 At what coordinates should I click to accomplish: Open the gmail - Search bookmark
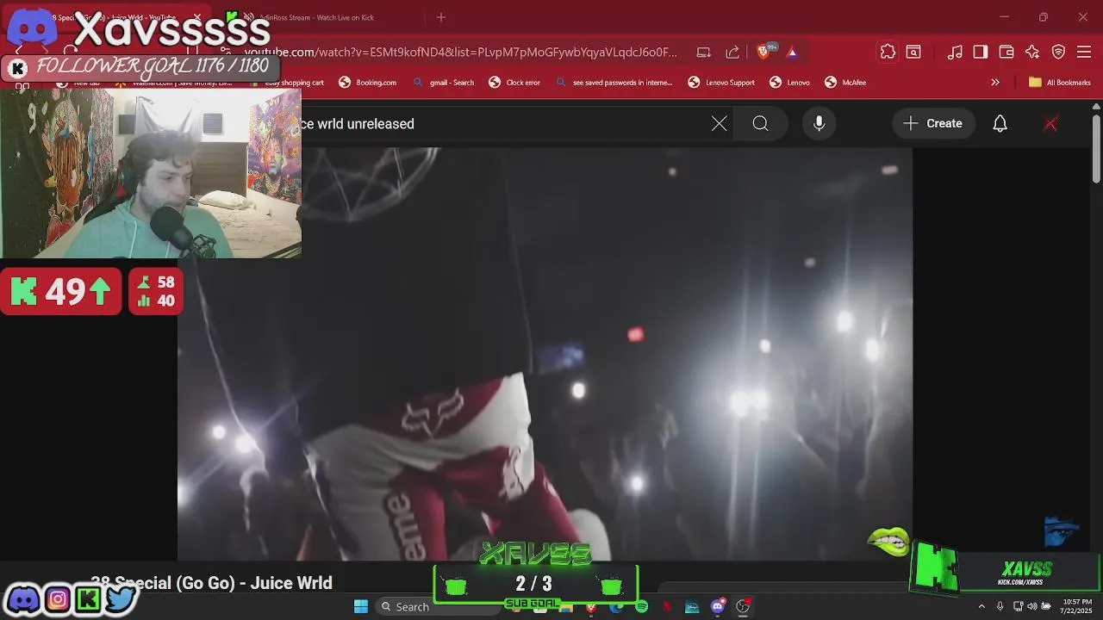point(443,83)
